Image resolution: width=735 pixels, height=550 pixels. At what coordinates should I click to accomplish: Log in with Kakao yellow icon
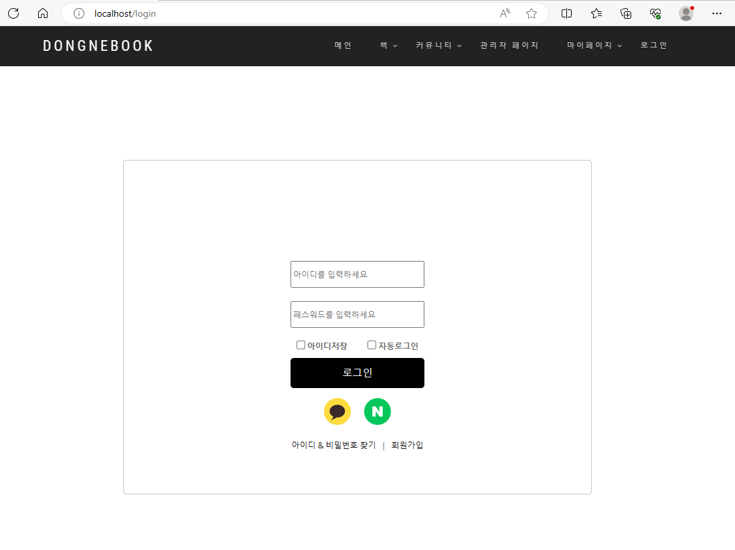click(x=337, y=411)
